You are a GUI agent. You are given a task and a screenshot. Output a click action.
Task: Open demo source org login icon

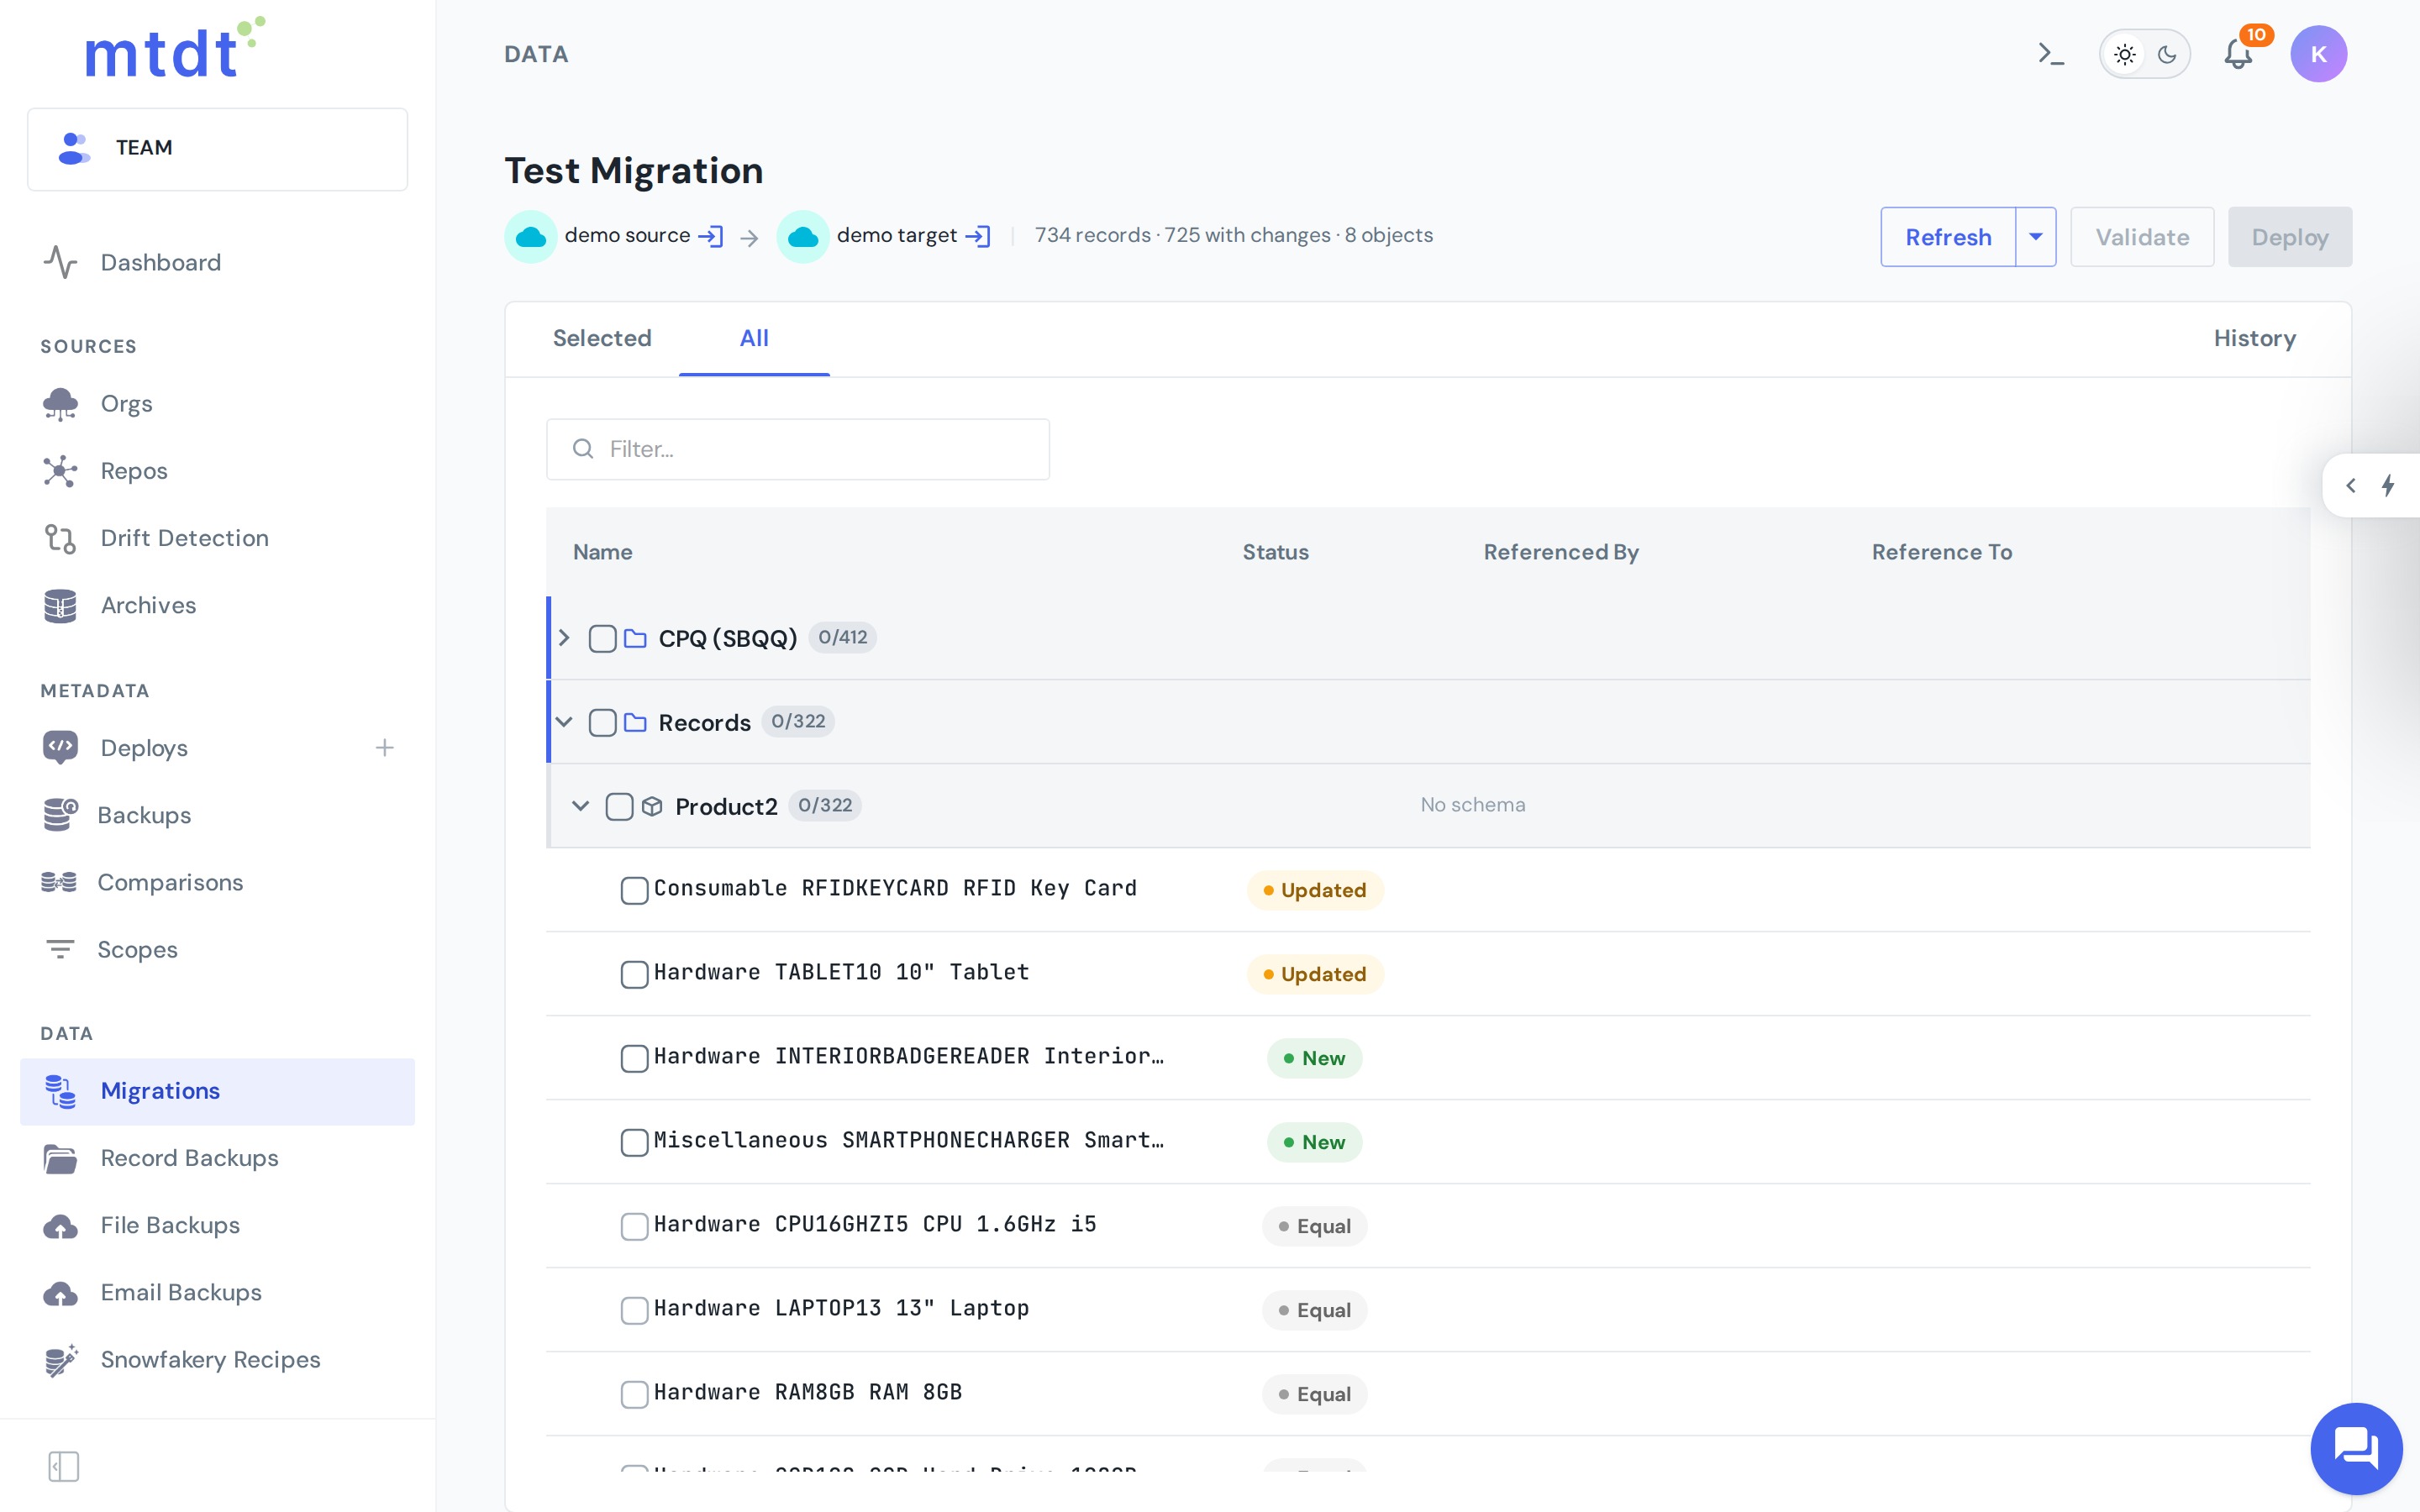coord(710,236)
